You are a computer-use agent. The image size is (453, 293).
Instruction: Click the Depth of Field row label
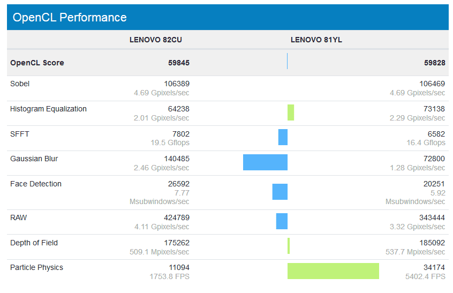click(34, 243)
